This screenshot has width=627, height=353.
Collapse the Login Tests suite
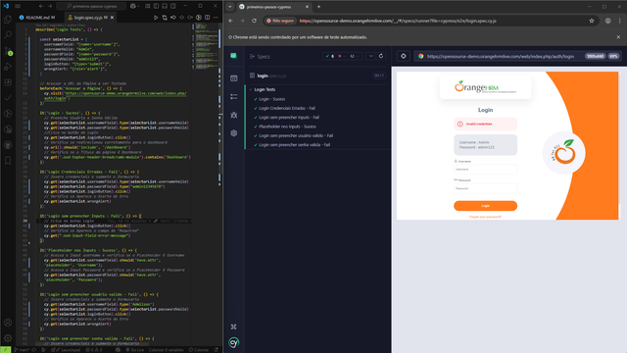pyautogui.click(x=251, y=89)
